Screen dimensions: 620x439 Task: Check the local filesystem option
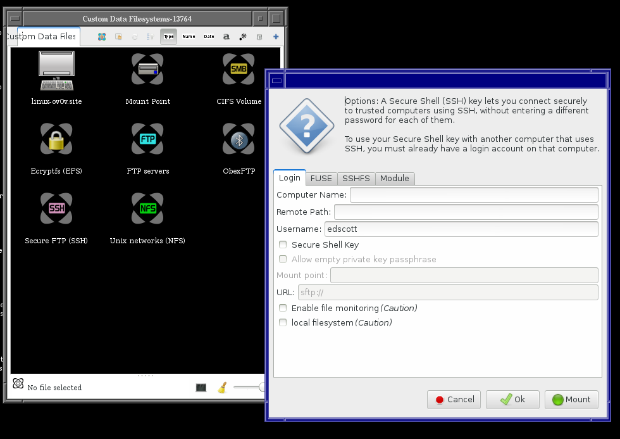(x=283, y=322)
